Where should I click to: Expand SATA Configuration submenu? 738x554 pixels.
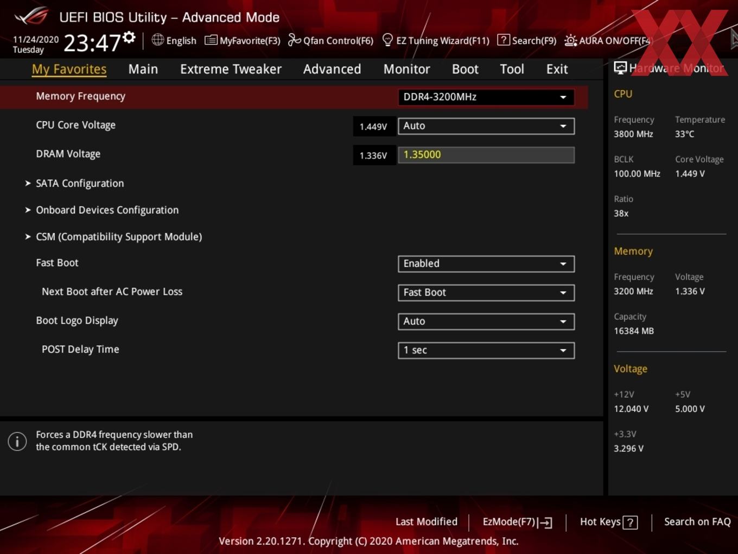(x=80, y=184)
